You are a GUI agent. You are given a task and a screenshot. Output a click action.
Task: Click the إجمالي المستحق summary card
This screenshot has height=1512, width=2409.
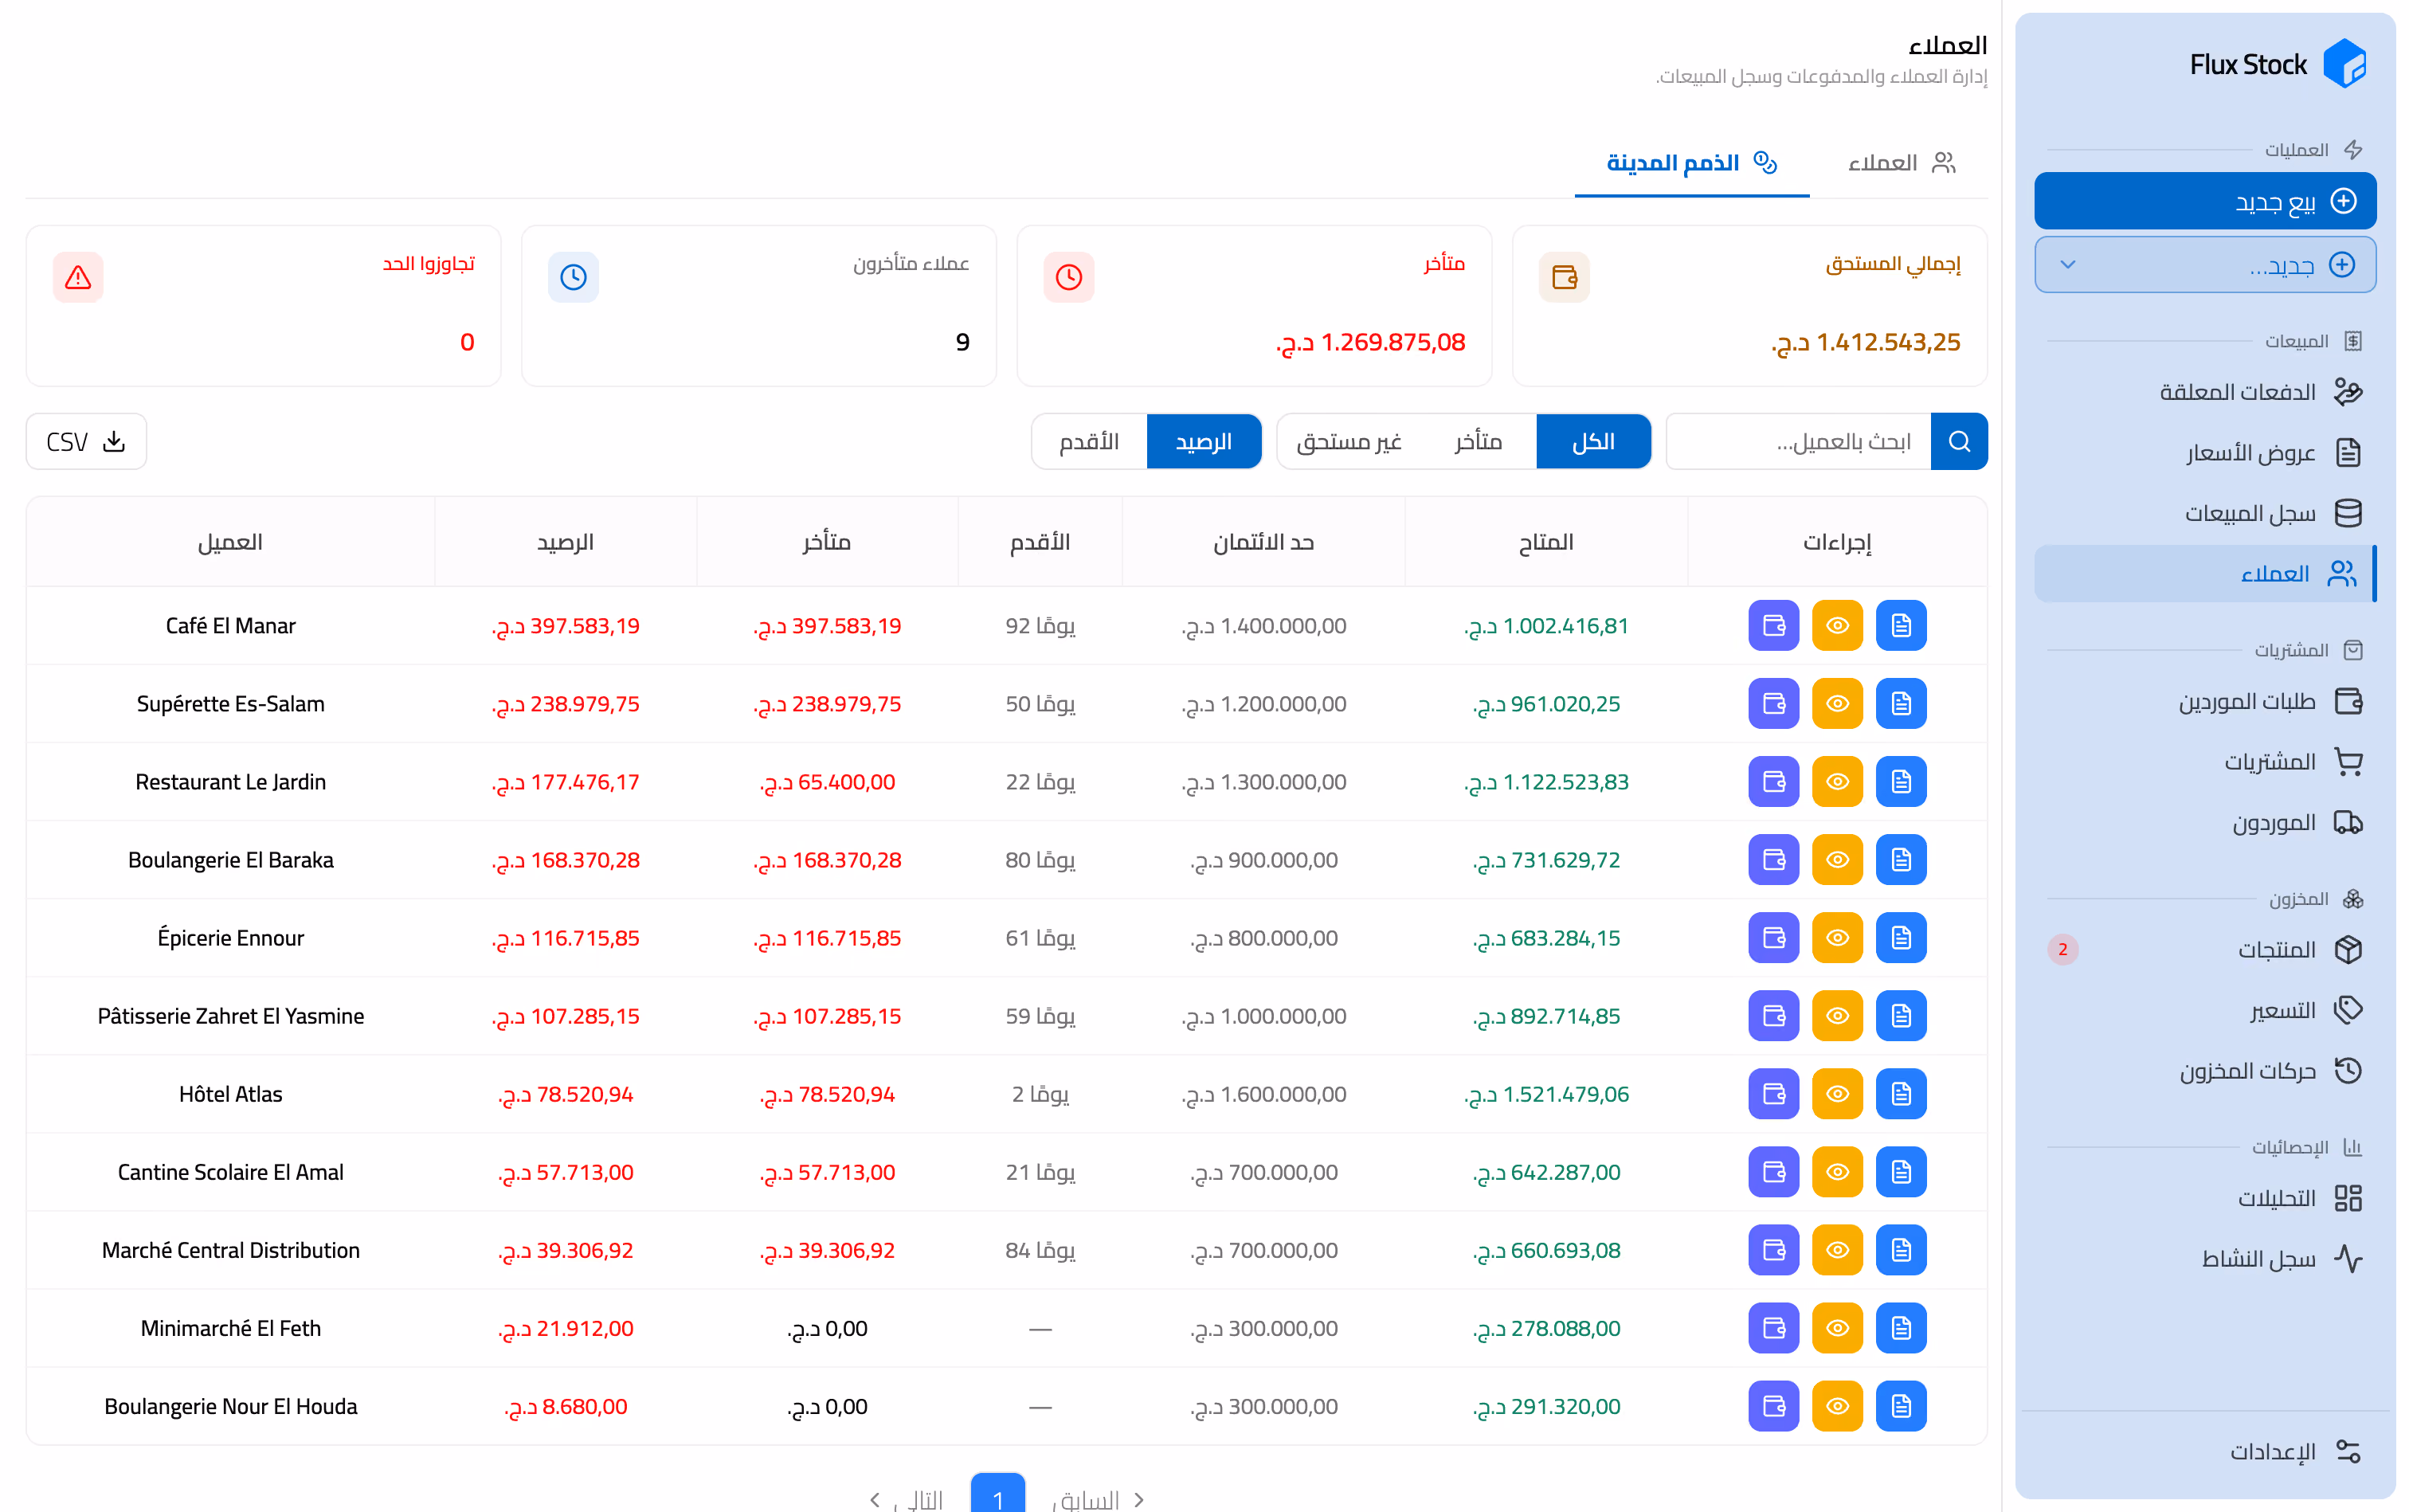[x=1749, y=305]
